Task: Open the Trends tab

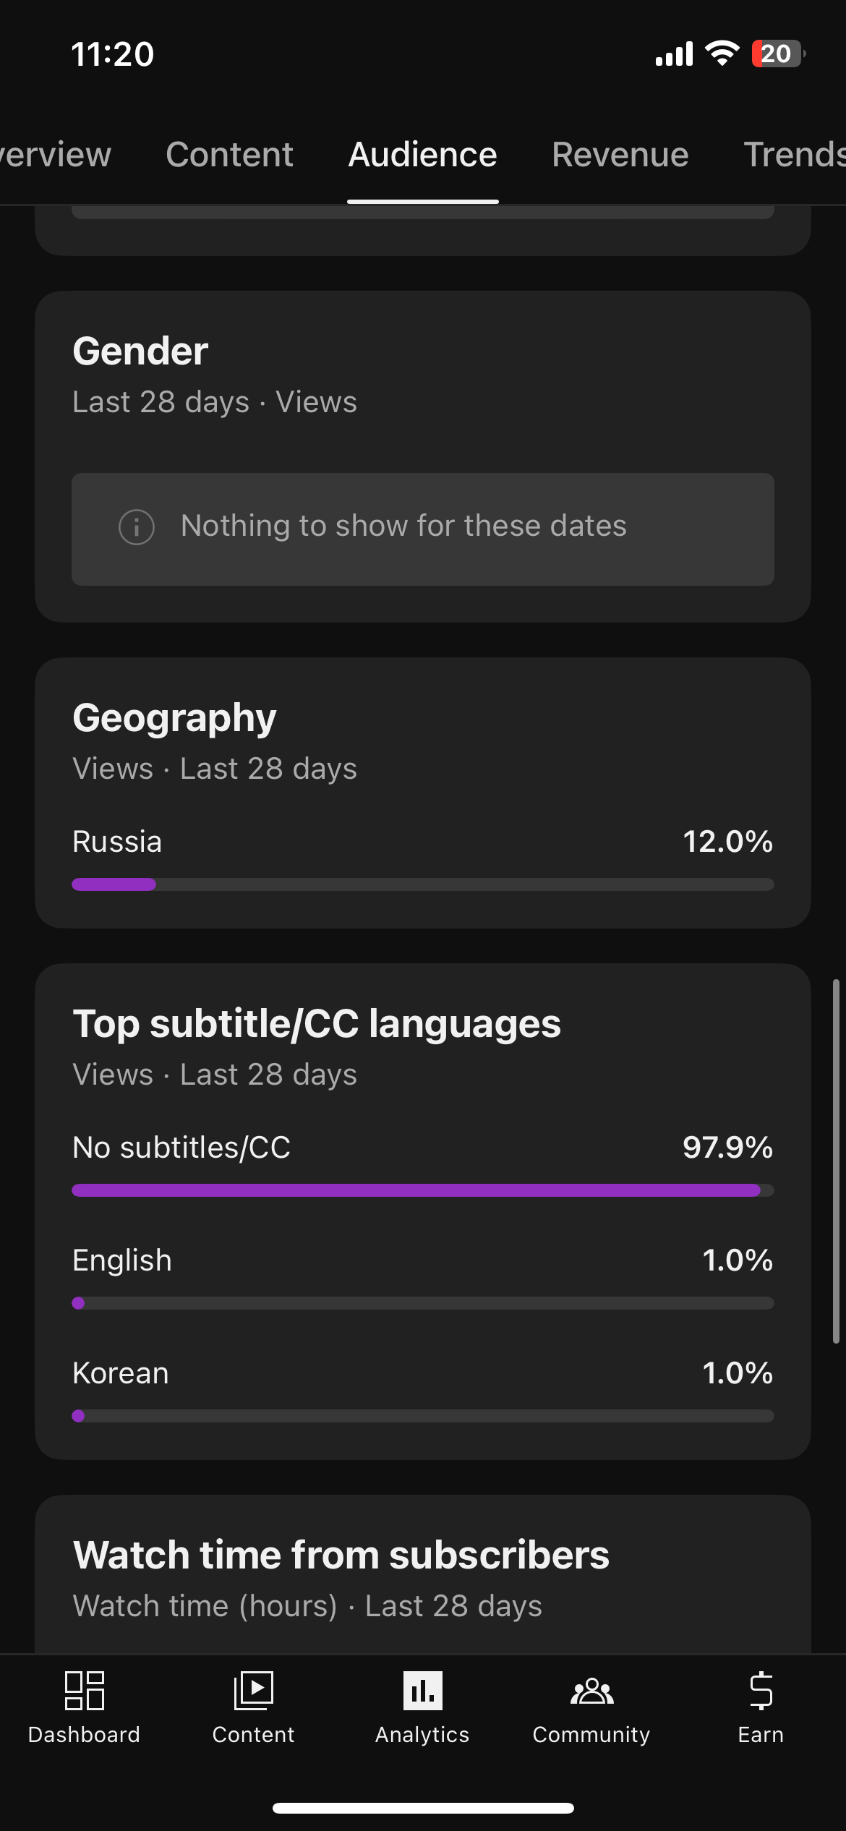Action: coord(794,155)
